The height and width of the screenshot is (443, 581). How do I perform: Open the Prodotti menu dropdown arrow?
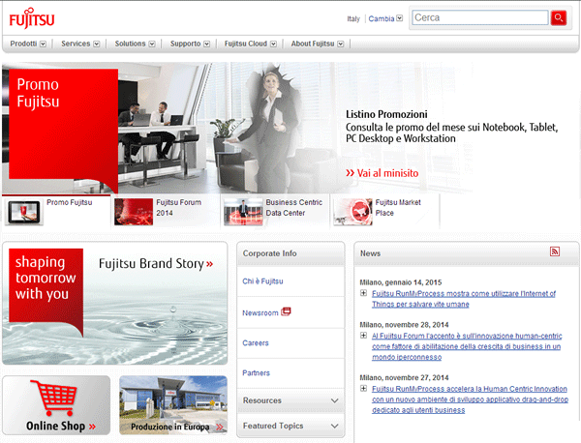tap(43, 44)
